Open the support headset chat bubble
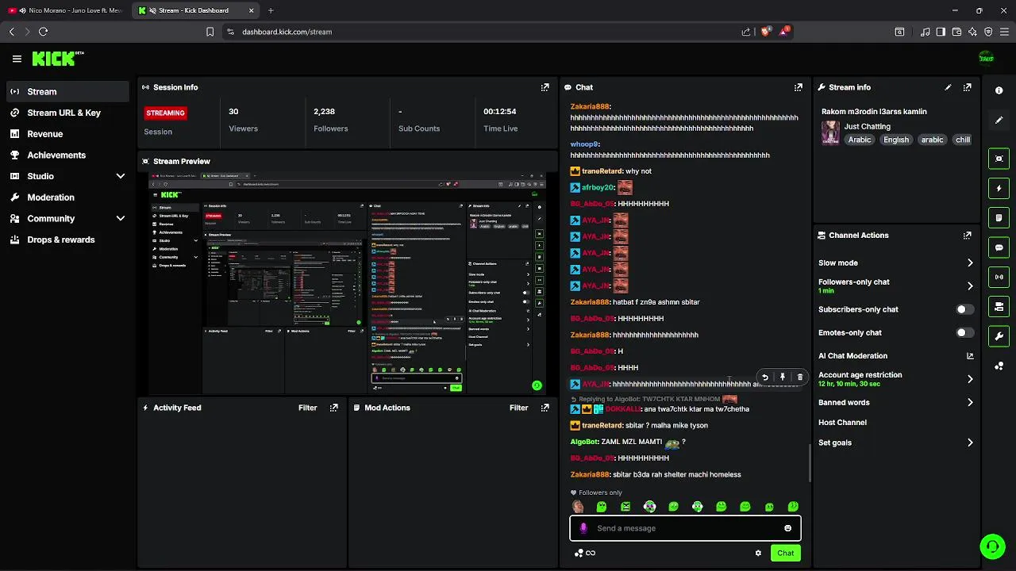 tap(991, 546)
